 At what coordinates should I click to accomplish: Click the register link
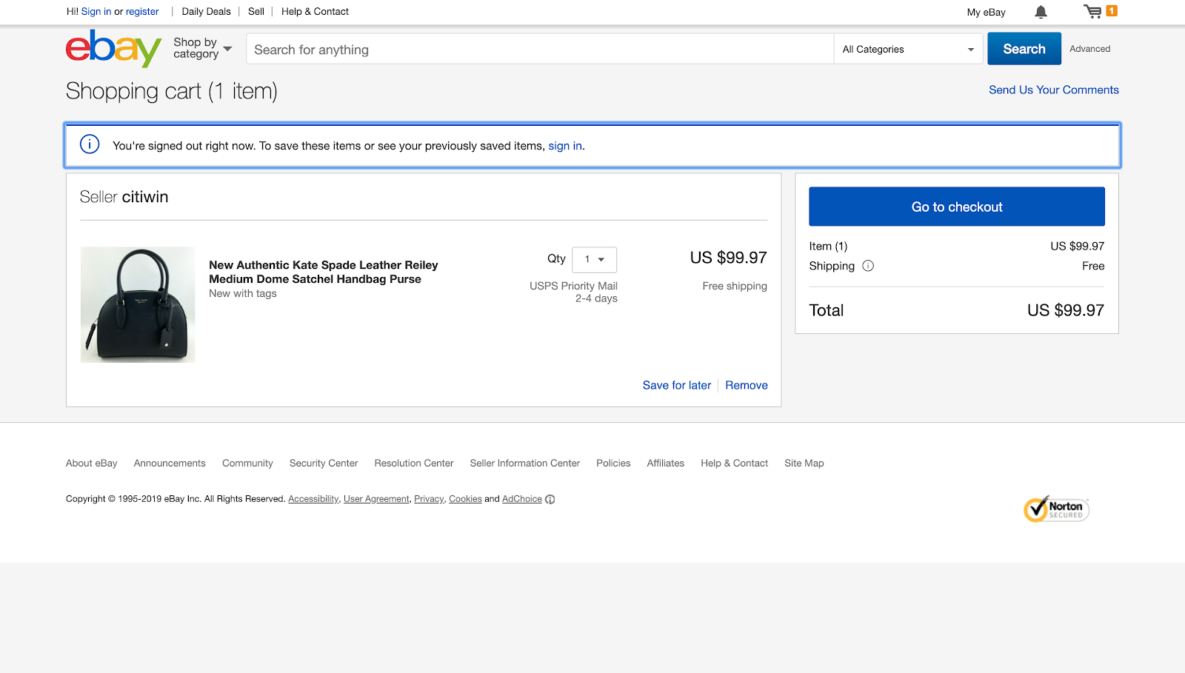click(142, 12)
